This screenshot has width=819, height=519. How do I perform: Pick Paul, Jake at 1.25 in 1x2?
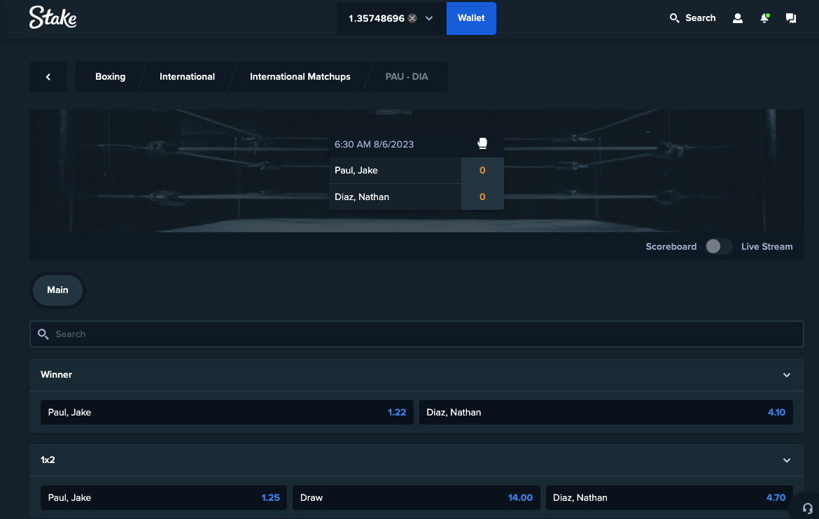164,497
